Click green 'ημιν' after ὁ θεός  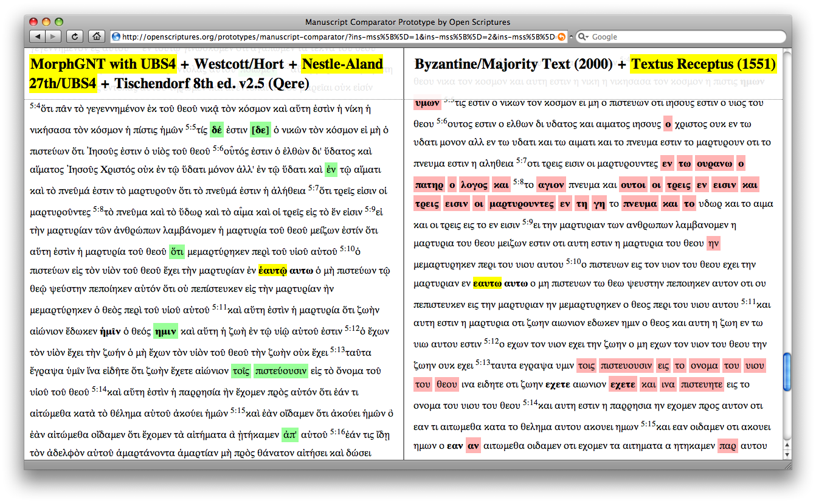click(x=165, y=331)
